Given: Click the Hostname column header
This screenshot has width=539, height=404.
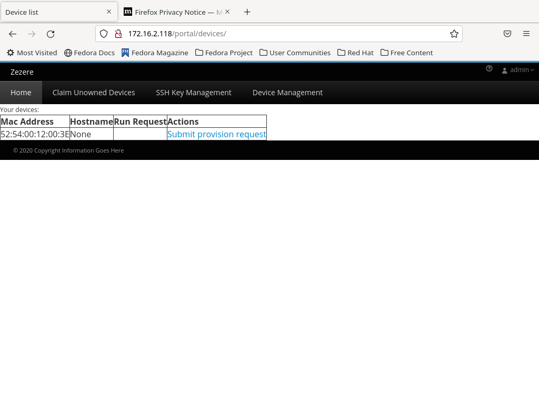Looking at the screenshot, I should point(92,122).
